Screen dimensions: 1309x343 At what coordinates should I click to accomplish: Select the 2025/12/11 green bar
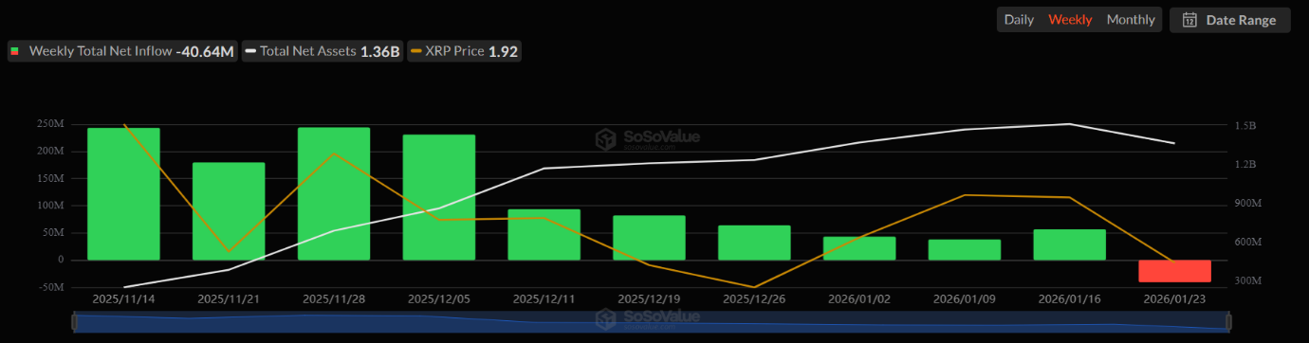click(x=544, y=235)
